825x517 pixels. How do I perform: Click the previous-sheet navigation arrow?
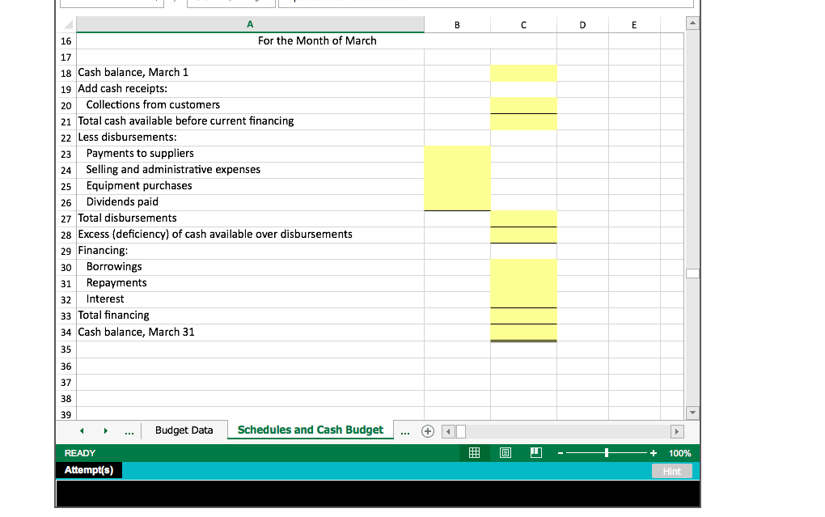click(x=82, y=430)
